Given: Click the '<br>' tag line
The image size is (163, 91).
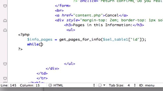Looking at the screenshot, I should [x=59, y=11].
